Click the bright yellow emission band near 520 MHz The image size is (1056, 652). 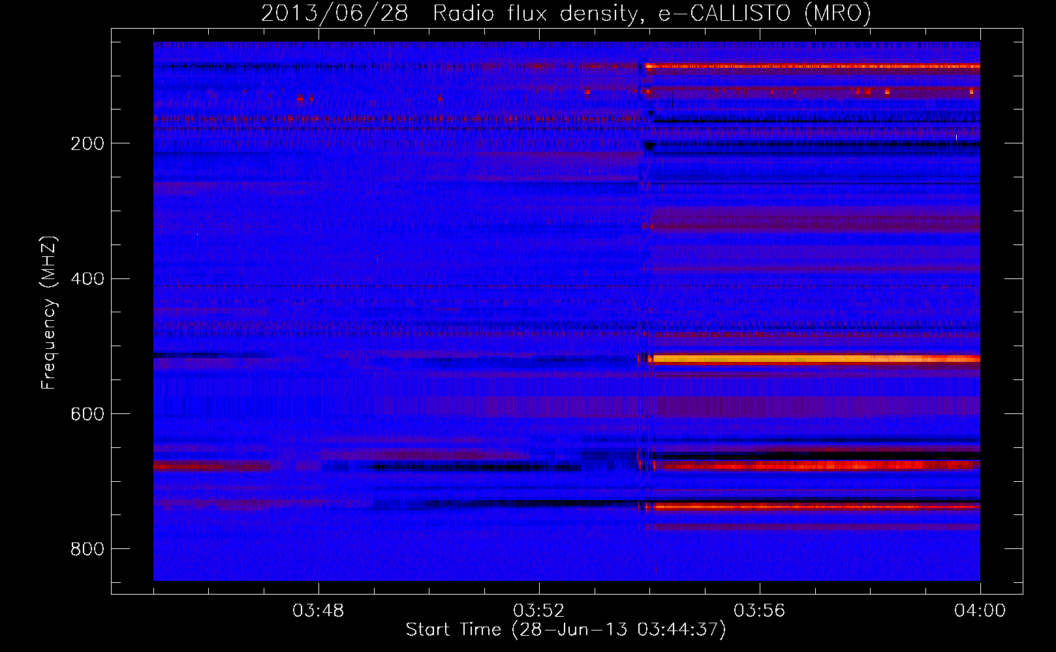coord(816,359)
